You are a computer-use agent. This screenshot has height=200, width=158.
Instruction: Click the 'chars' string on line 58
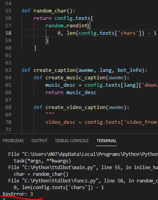[128, 33]
